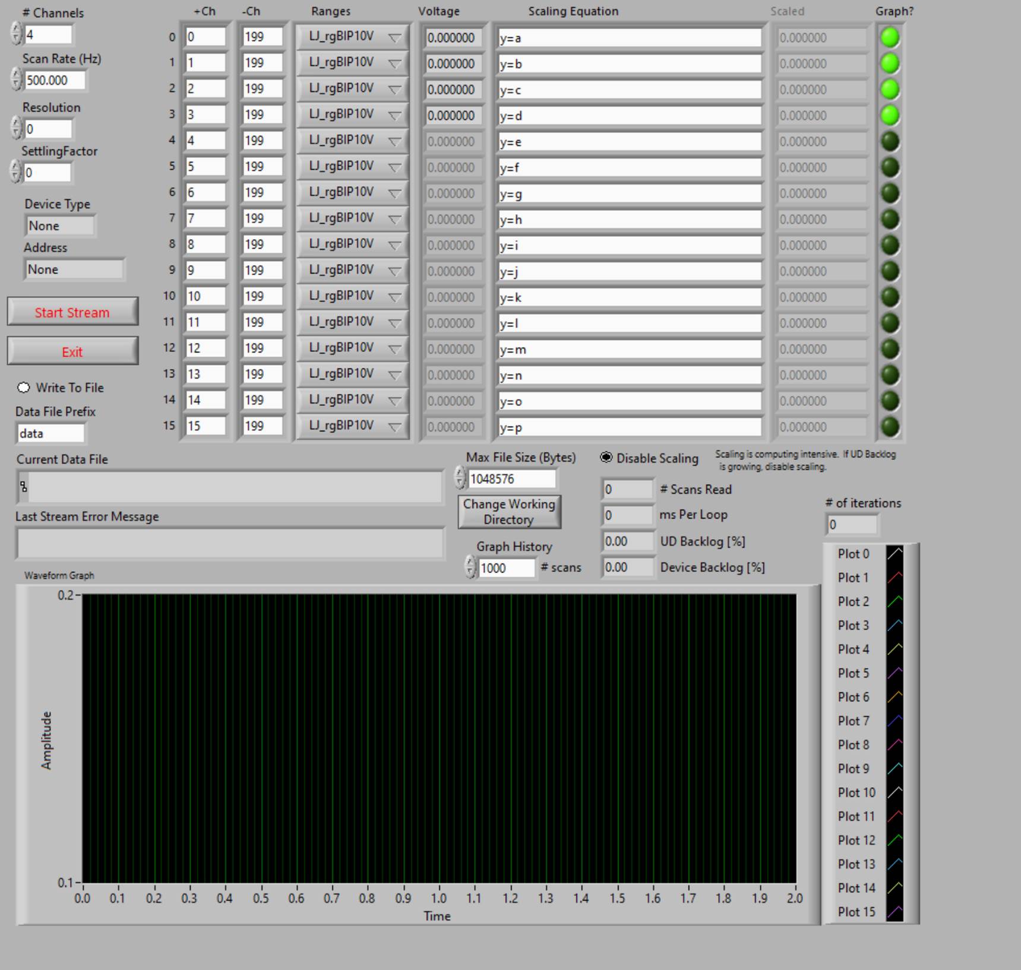Enable the Graph? LED for channel row 4
Viewport: 1021px width, 970px height.
(x=890, y=141)
